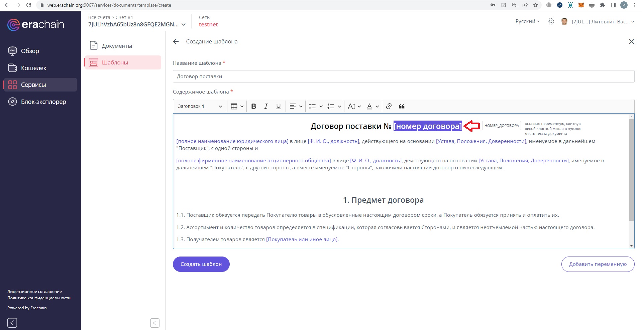Apply italic formatting
This screenshot has width=642, height=330.
(x=266, y=106)
